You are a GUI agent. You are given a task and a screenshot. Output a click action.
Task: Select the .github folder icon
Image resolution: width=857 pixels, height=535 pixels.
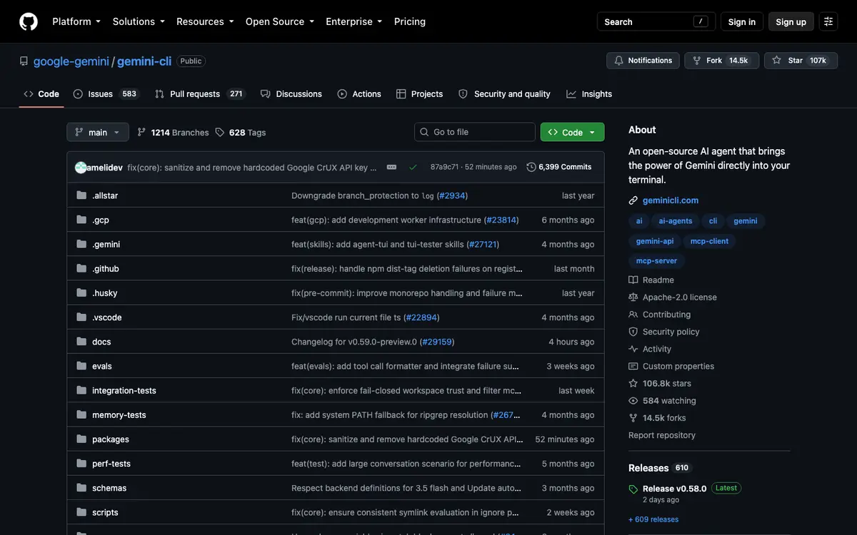point(81,268)
